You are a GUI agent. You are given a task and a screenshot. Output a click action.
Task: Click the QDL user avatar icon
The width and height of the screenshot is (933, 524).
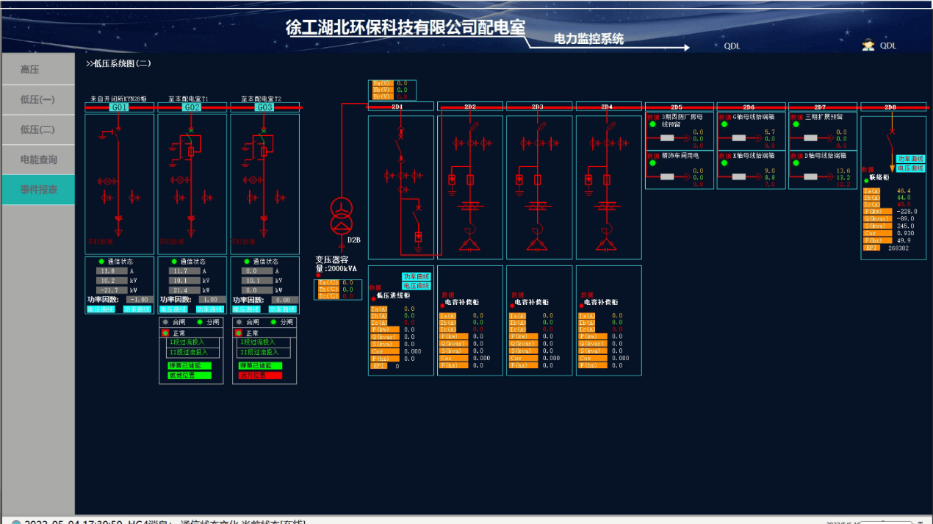point(868,46)
